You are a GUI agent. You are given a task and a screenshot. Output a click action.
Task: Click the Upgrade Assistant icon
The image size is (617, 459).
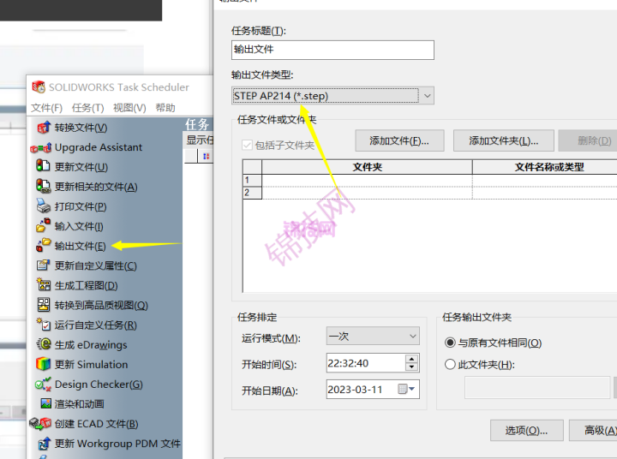point(41,148)
